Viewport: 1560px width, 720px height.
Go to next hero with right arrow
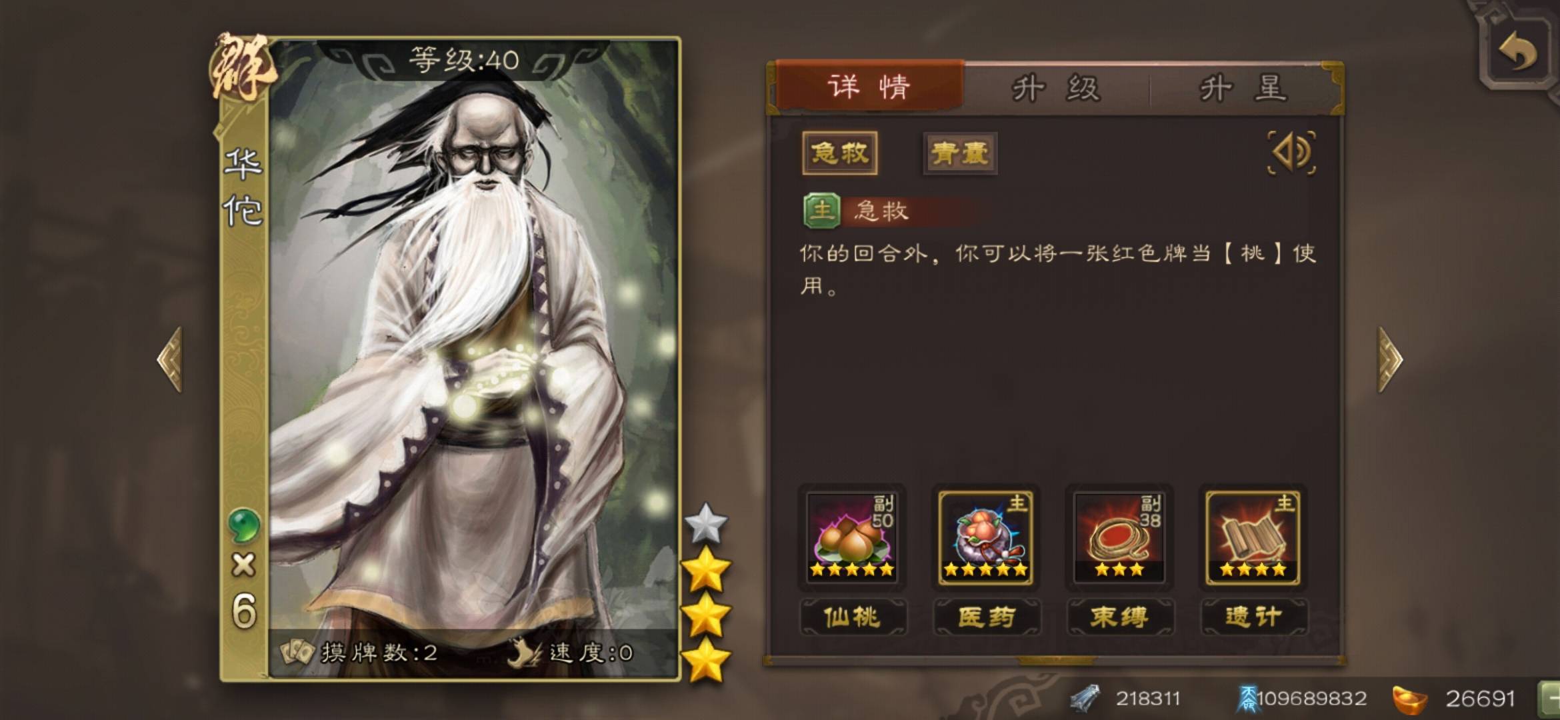point(1390,359)
